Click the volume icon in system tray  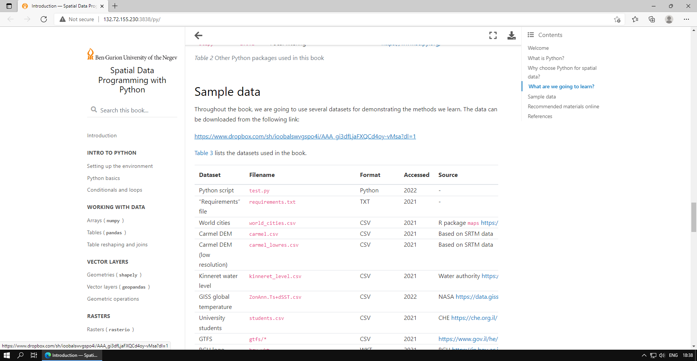tap(662, 355)
